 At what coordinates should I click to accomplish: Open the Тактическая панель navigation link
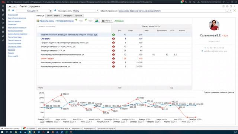15,47
